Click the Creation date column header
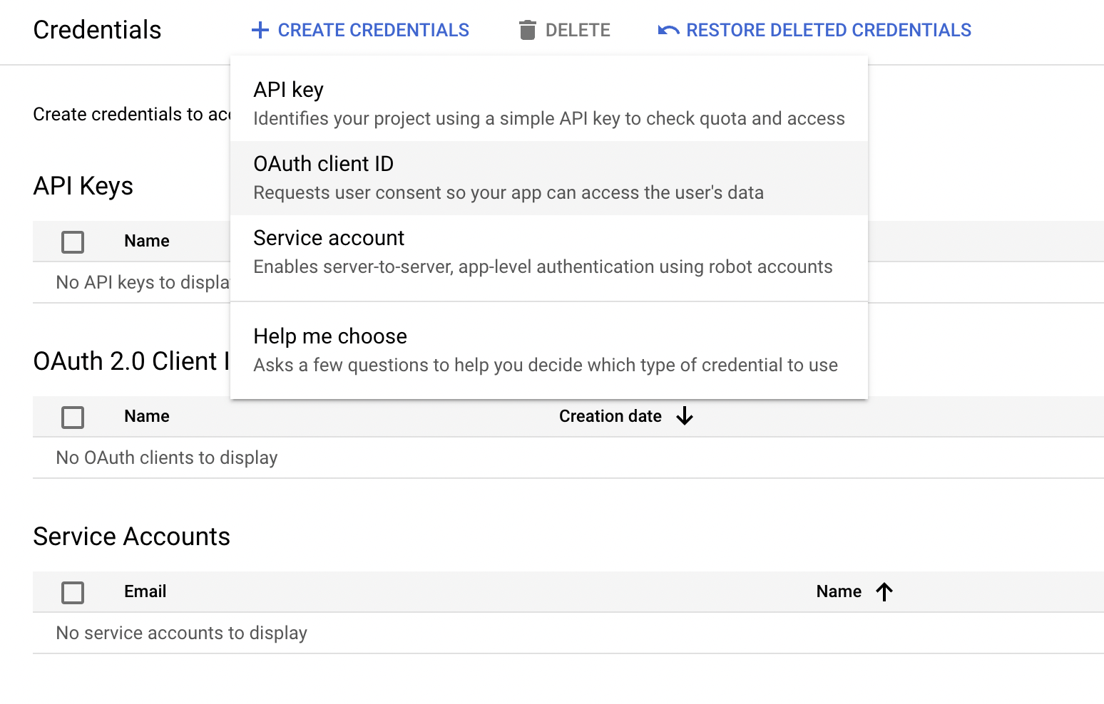 610,416
